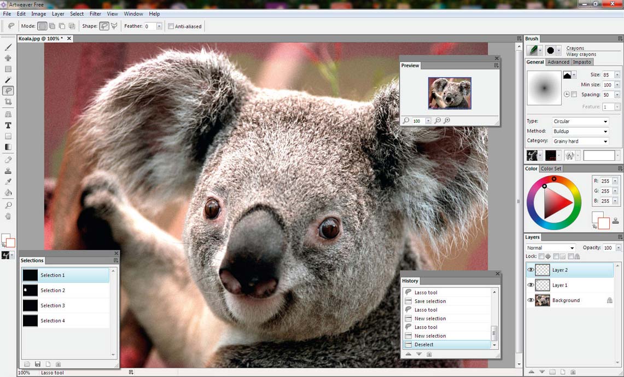Image resolution: width=624 pixels, height=377 pixels.
Task: Hide Layer 2 using its eye icon
Action: tap(530, 270)
